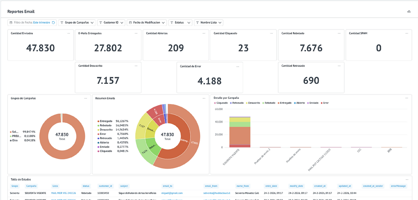Open the Cantidad Rebotado card options menu
418x200 pixels.
339,33
